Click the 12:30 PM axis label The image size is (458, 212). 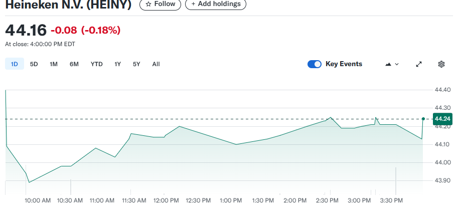coord(198,200)
